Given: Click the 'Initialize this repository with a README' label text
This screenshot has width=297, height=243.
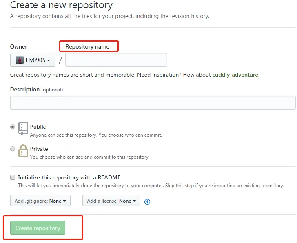Looking at the screenshot, I should 69,177.
